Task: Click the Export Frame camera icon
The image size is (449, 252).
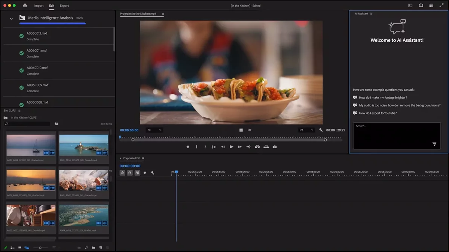Action: pos(275,147)
